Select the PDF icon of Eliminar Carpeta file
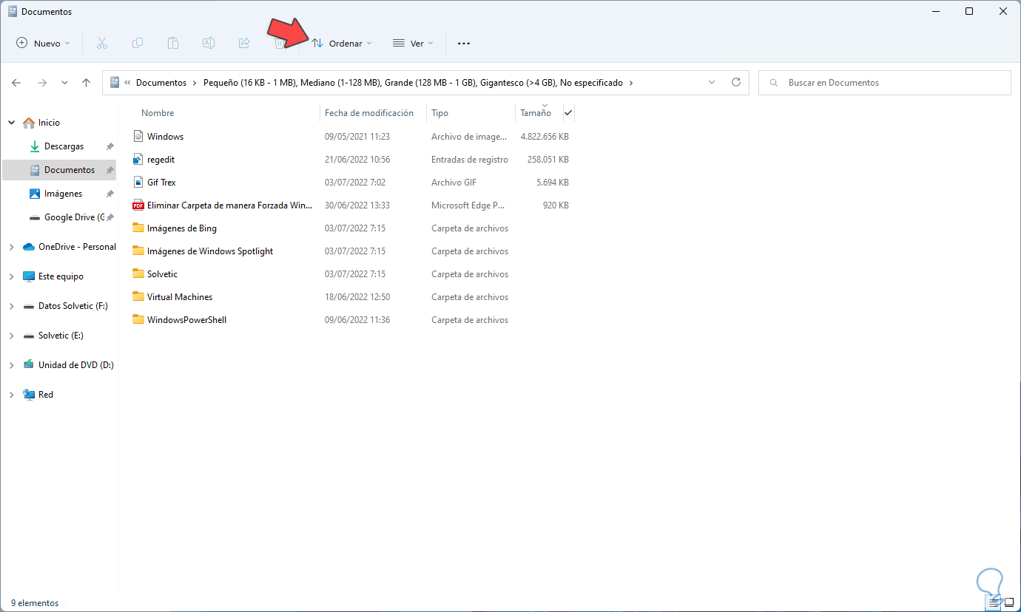Screen dimensions: 1021x612 (x=138, y=205)
